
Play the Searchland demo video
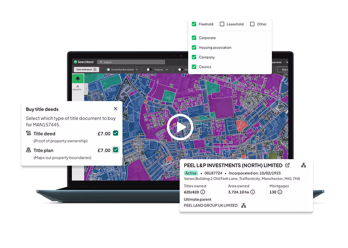click(180, 127)
